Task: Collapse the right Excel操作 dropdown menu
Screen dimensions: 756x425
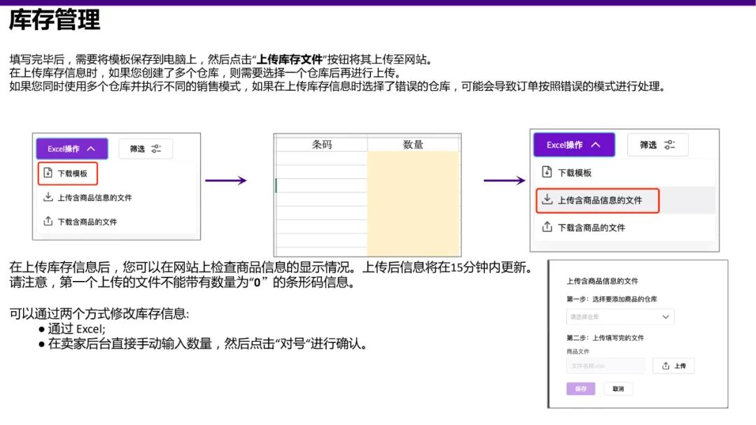Action: 596,145
